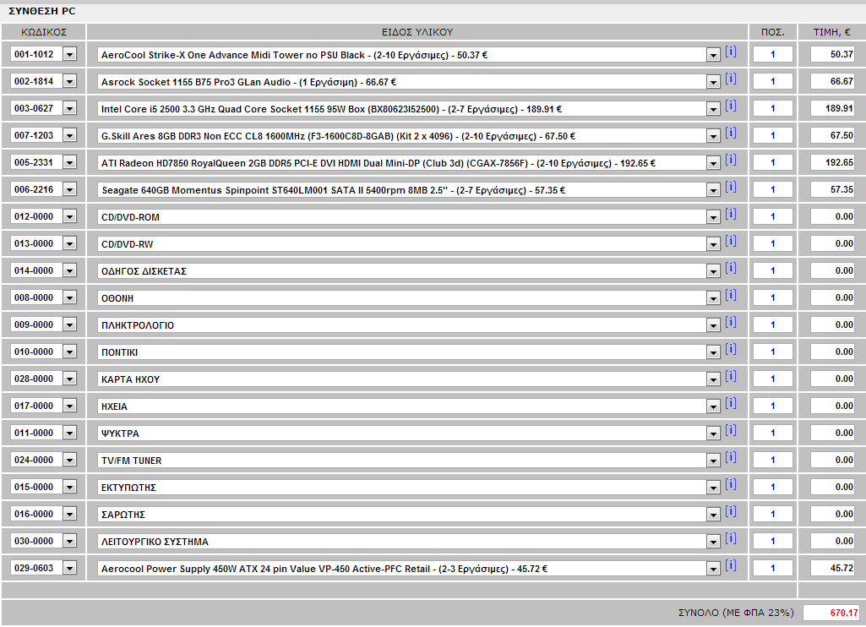Expand the ΟΘΟΝΗ product dropdown
The height and width of the screenshot is (627, 866).
coord(713,298)
